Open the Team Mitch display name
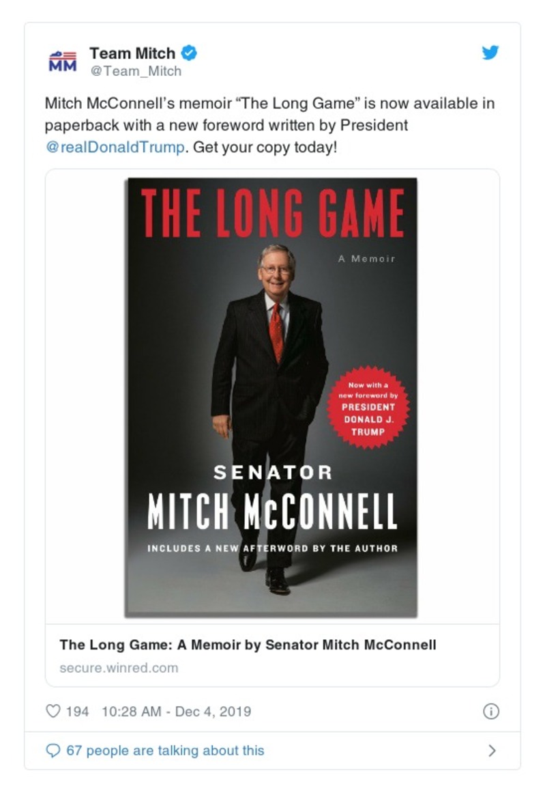The height and width of the screenshot is (797, 545). tap(132, 53)
